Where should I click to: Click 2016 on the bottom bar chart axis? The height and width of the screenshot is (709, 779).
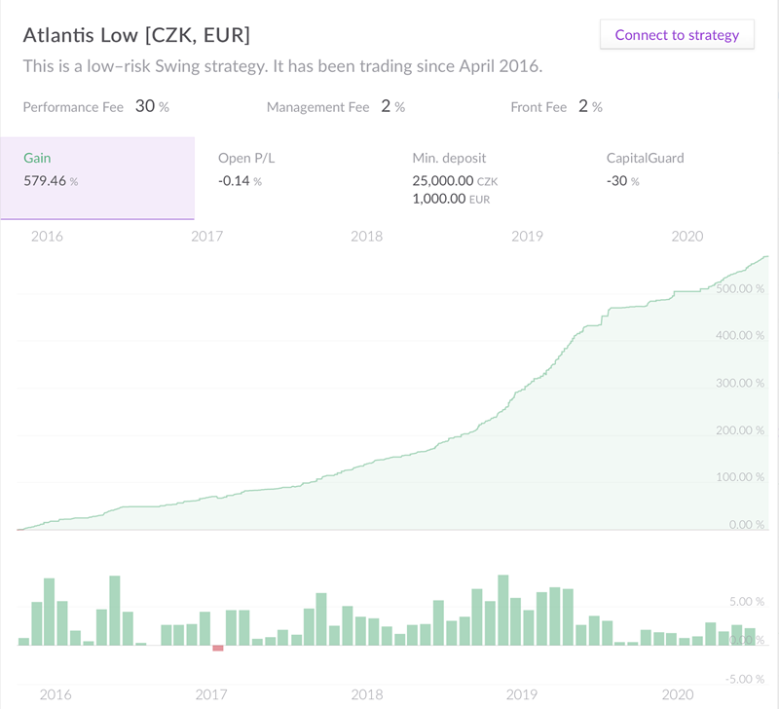[55, 694]
